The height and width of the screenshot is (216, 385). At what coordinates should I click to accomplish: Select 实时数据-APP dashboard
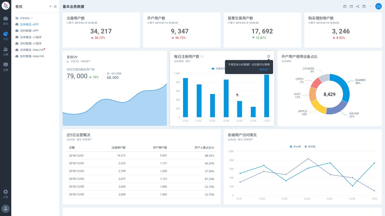click(x=29, y=31)
